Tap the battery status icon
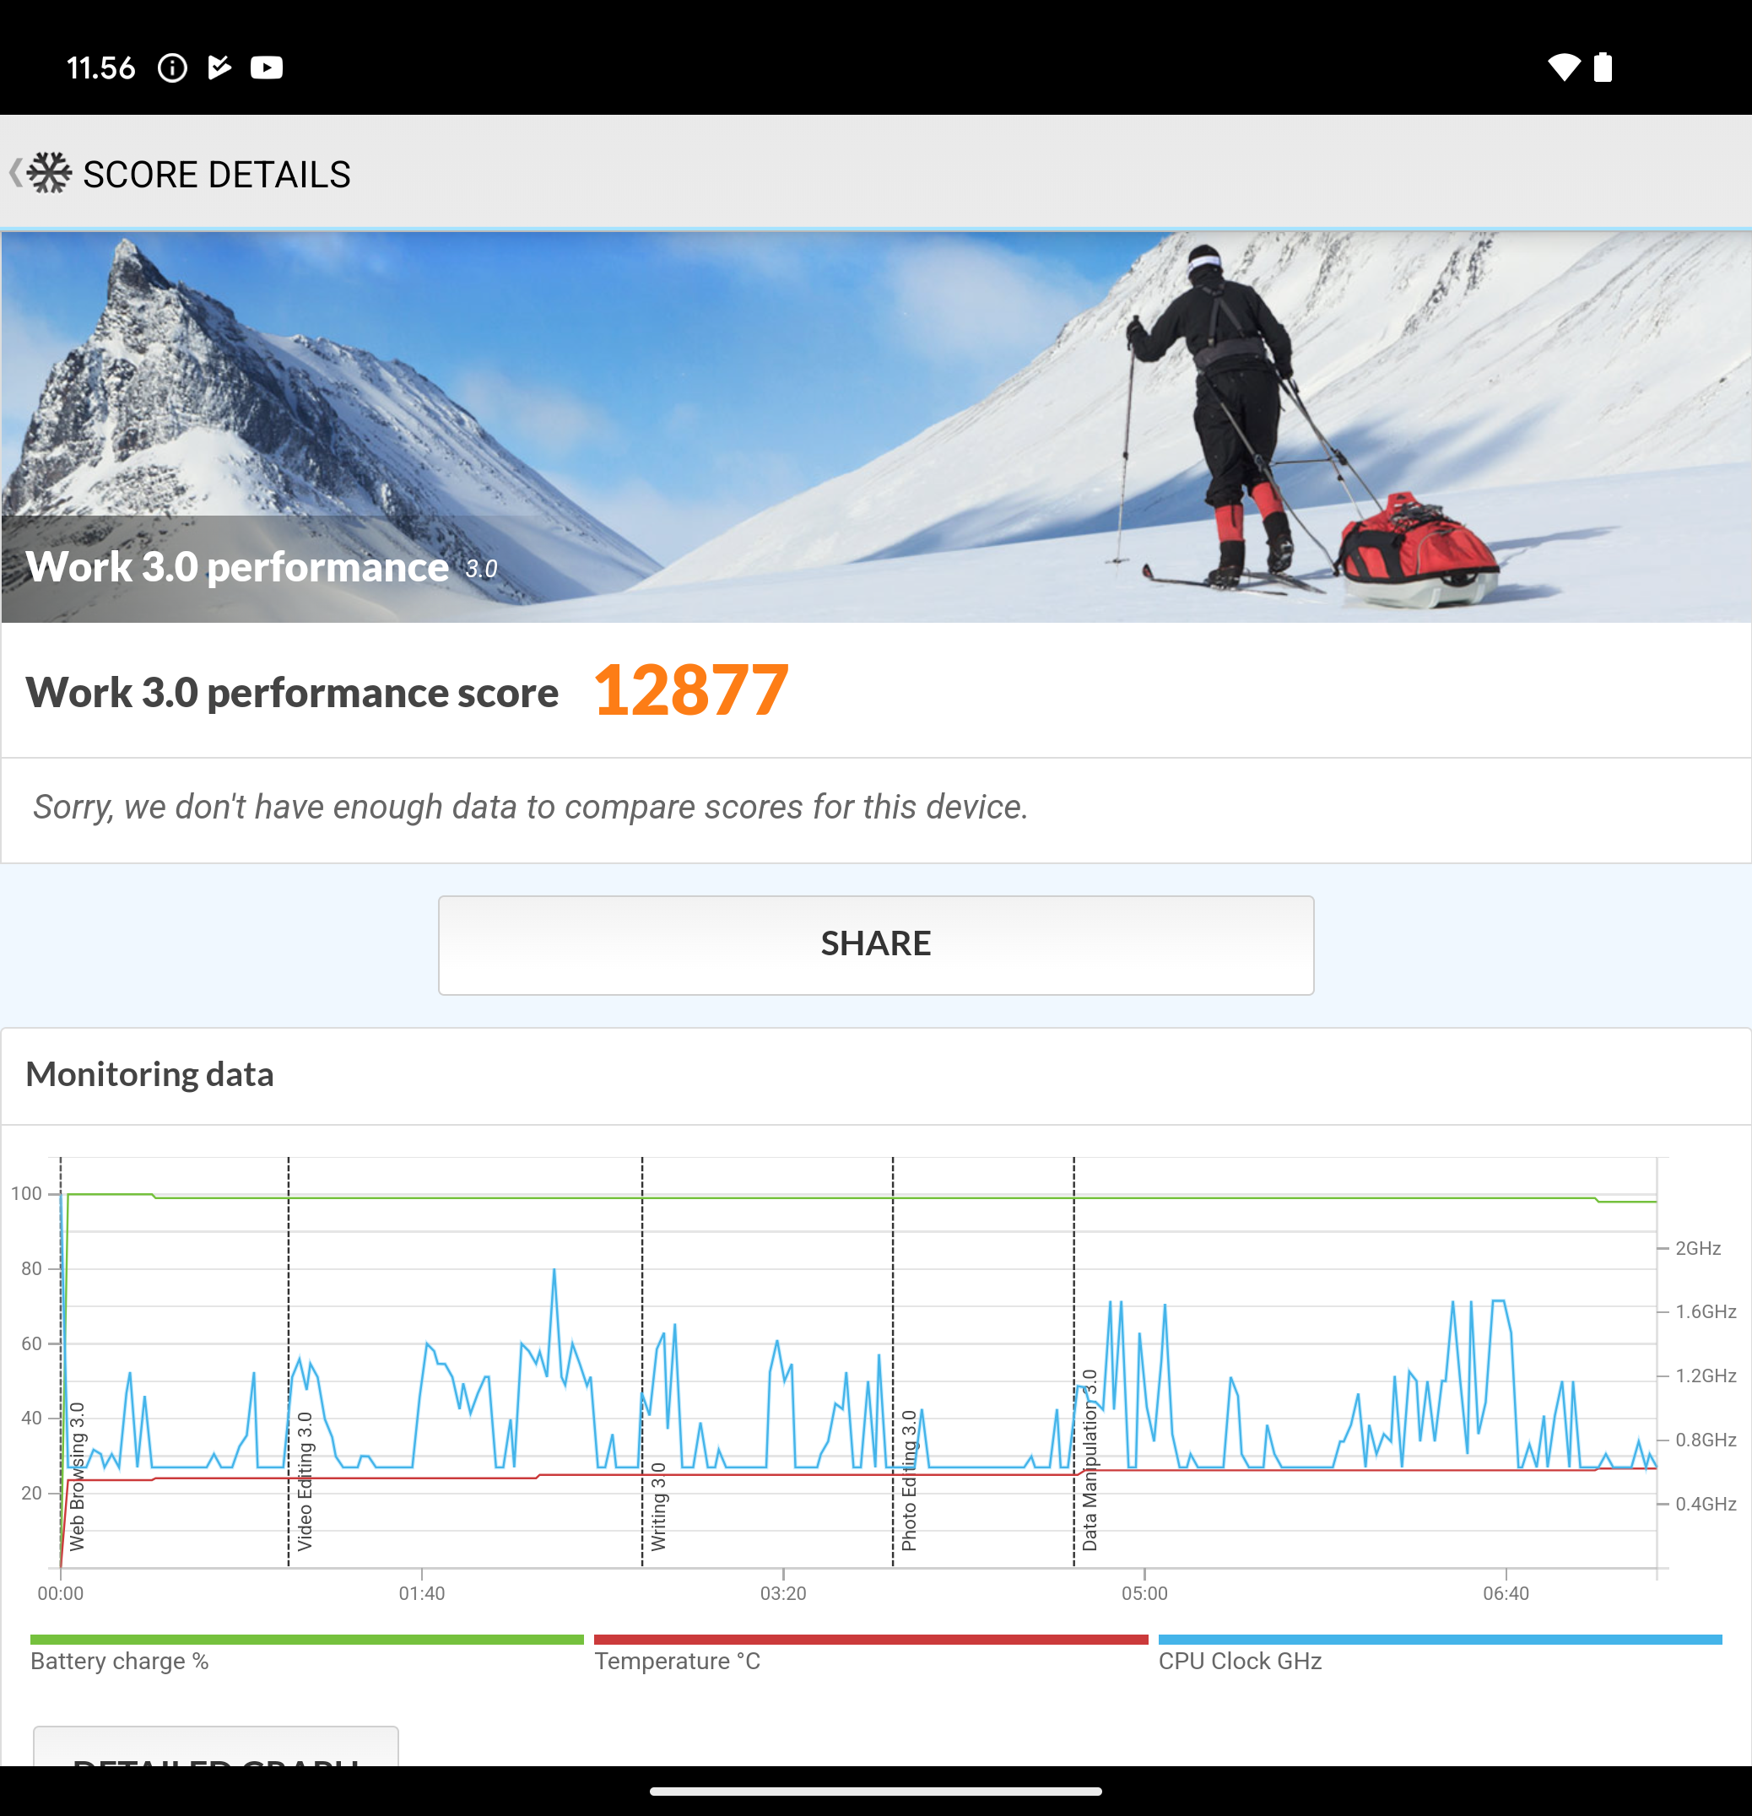Screen dimensions: 1752x1816 (1603, 68)
